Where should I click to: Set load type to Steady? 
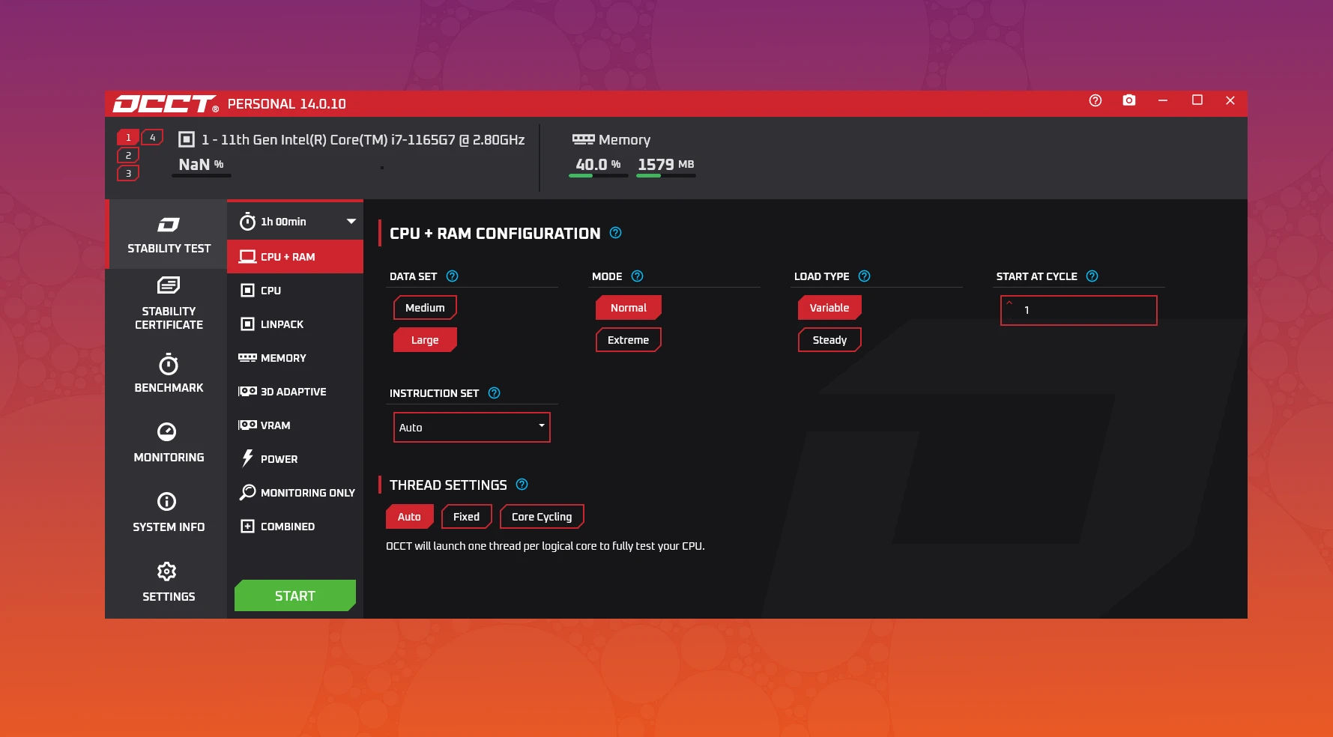[829, 340]
